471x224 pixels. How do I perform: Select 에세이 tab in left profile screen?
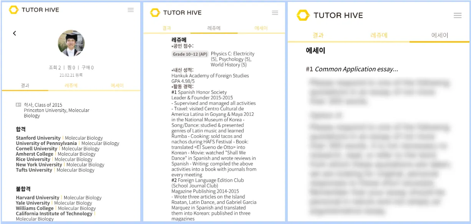point(117,86)
